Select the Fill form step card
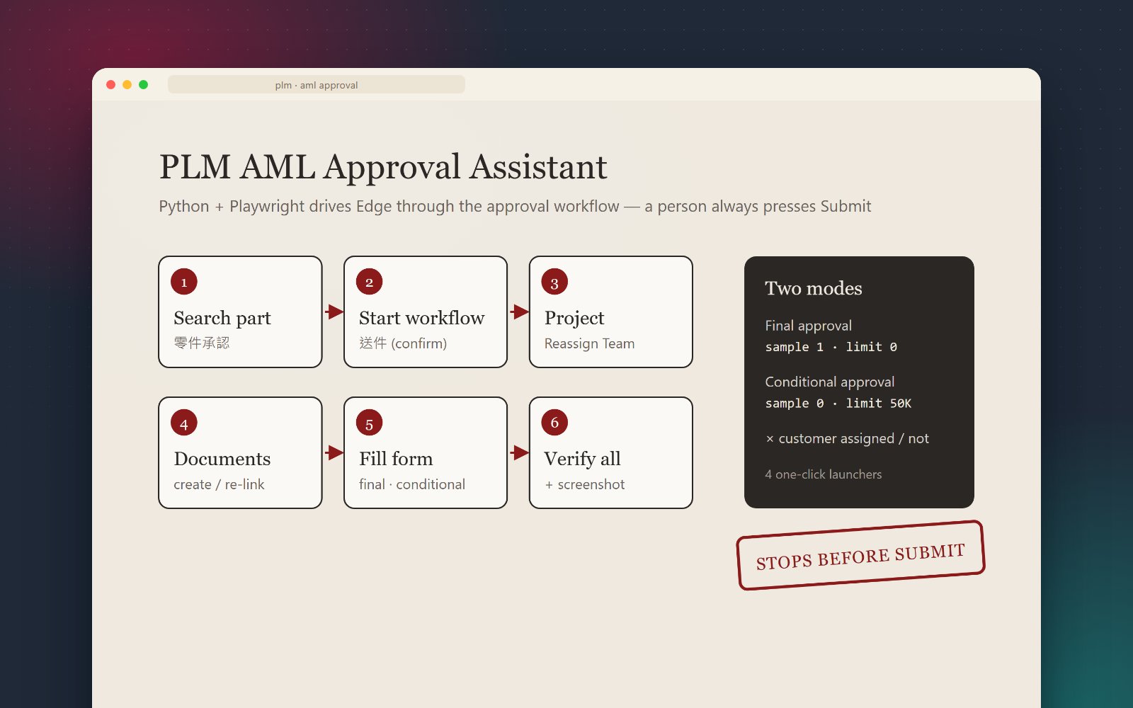Image resolution: width=1133 pixels, height=708 pixels. (x=426, y=452)
